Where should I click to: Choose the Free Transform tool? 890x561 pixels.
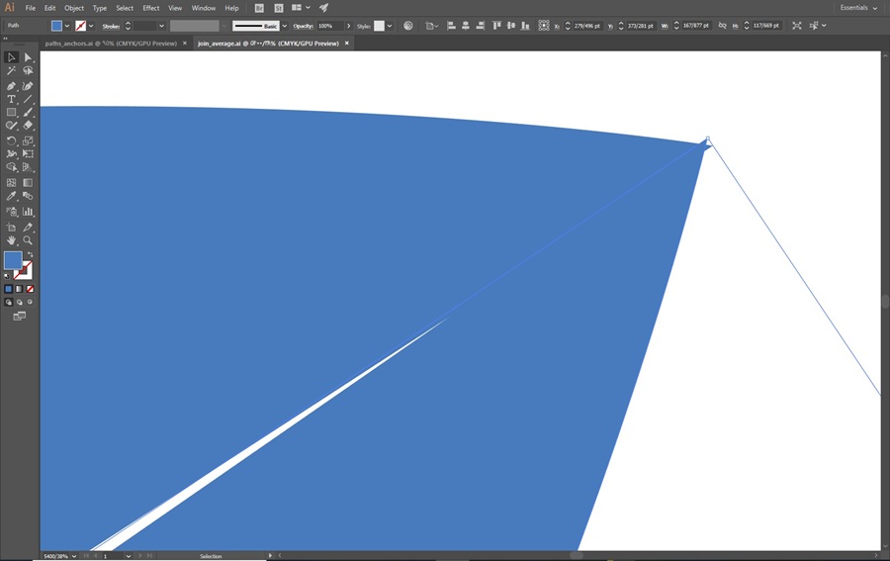(x=28, y=154)
